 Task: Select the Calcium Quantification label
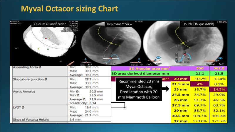click(x=50, y=24)
